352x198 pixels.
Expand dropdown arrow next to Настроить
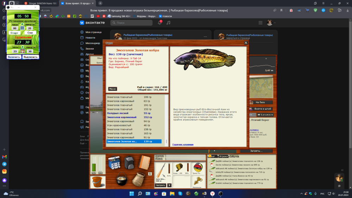(x=169, y=185)
